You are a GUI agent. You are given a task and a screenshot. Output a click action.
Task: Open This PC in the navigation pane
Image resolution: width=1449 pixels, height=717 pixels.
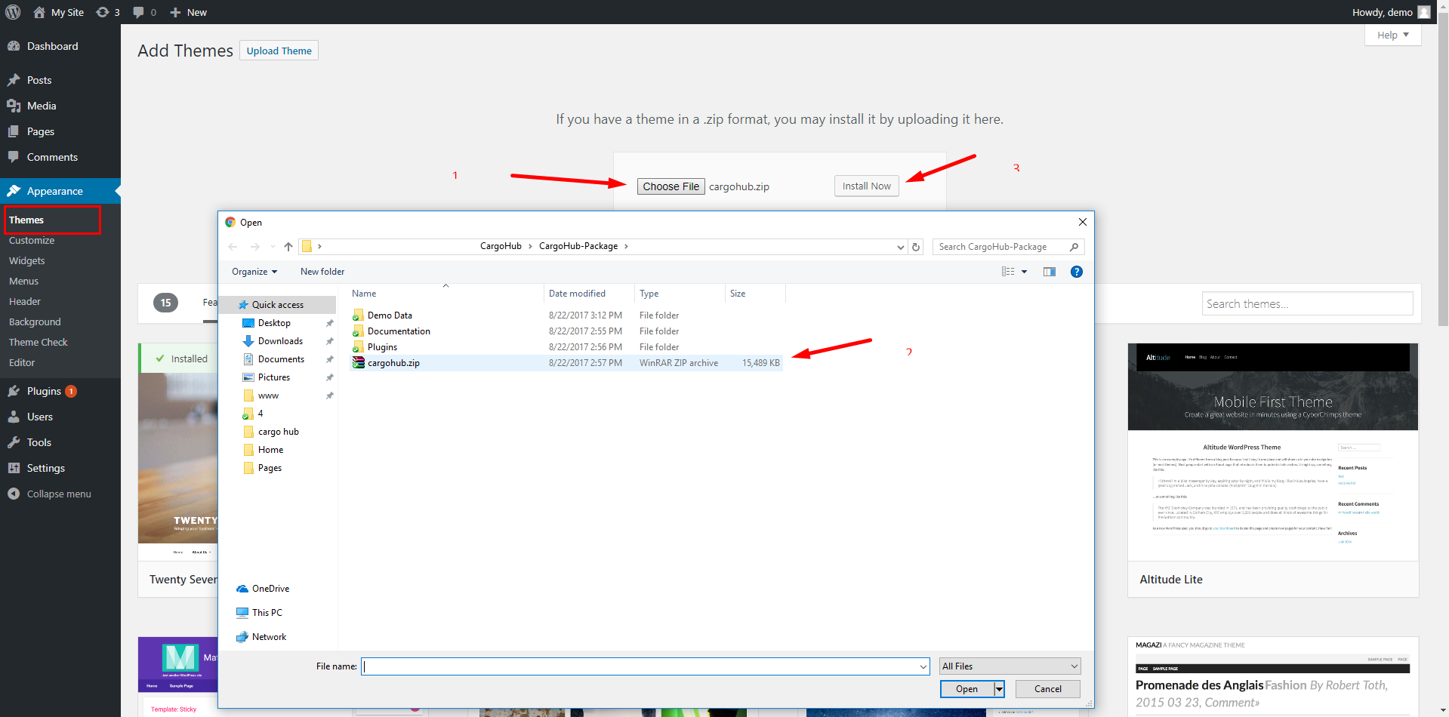(259, 613)
